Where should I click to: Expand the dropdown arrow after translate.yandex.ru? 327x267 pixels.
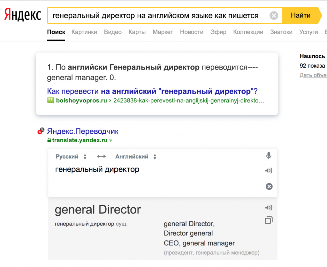point(110,141)
